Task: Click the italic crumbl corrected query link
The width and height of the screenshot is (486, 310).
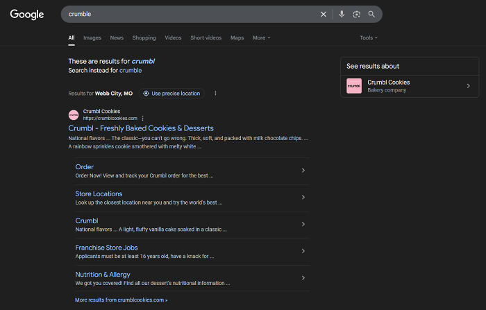Action: point(143,61)
